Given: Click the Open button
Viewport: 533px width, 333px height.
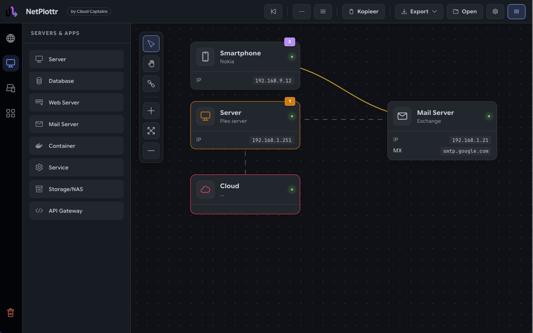Looking at the screenshot, I should [x=465, y=12].
